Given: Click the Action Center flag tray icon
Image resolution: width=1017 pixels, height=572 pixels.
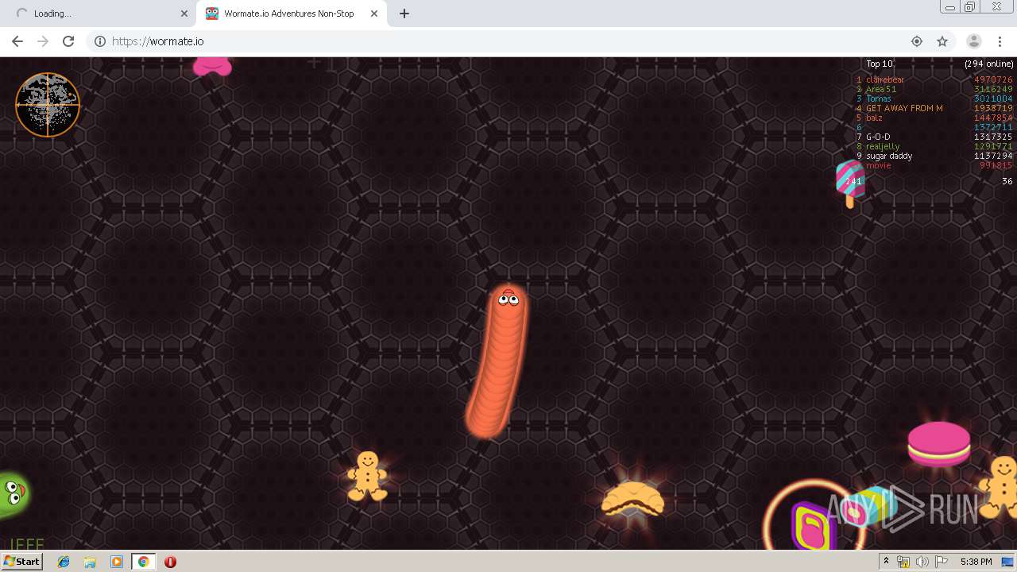Looking at the screenshot, I should tap(941, 562).
